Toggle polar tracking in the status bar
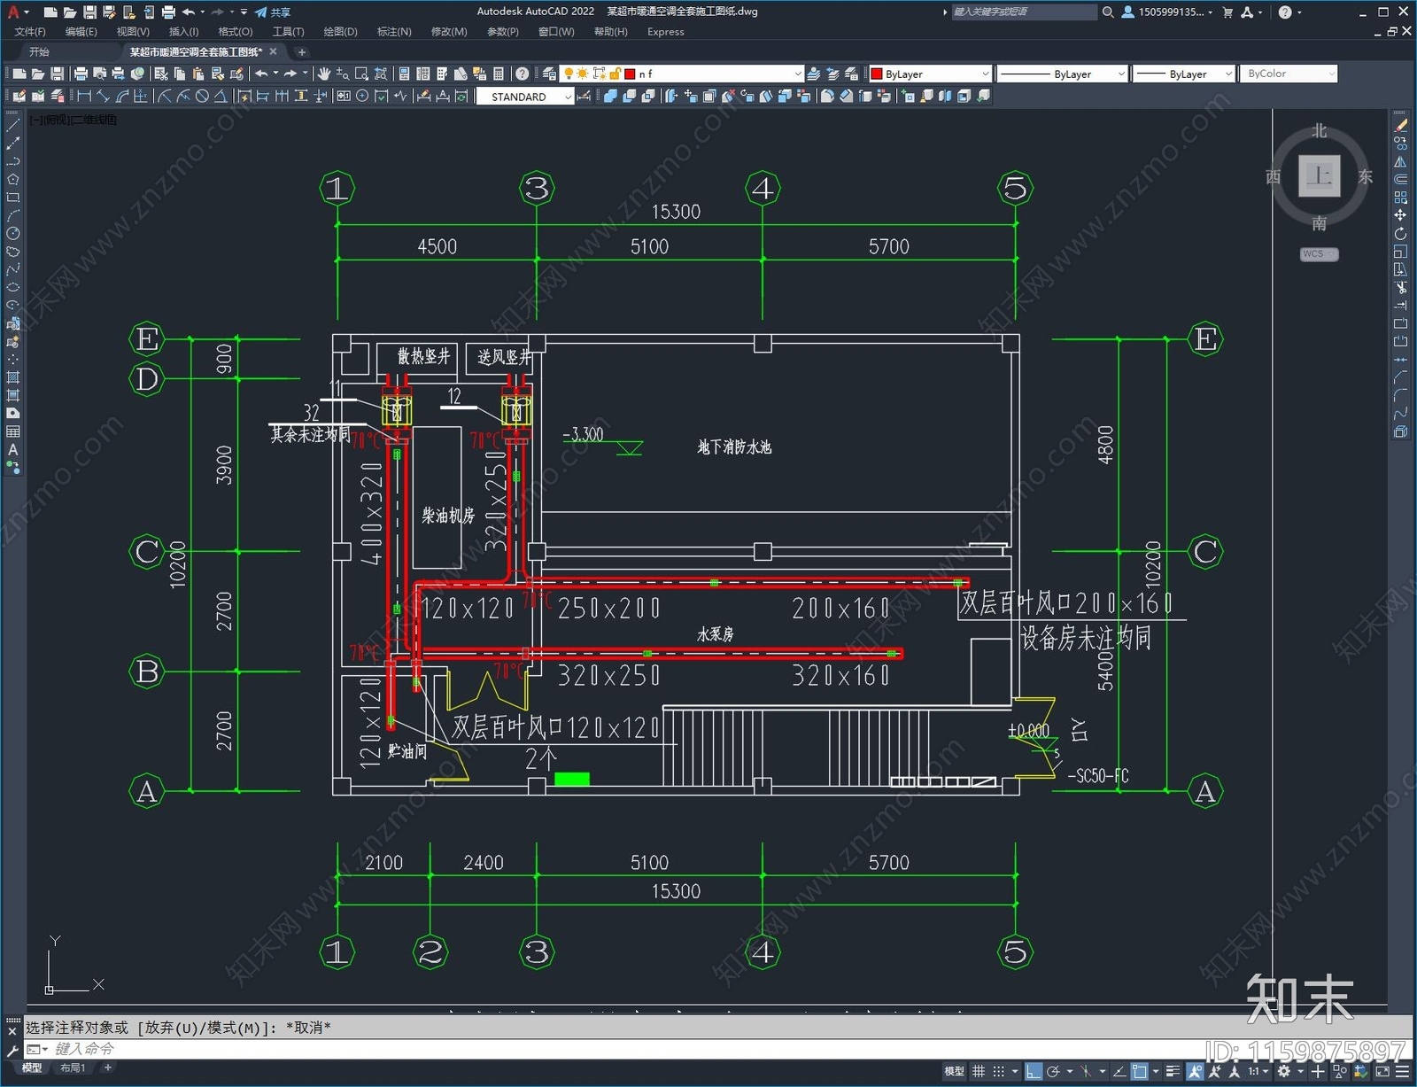The height and width of the screenshot is (1087, 1417). click(1053, 1071)
